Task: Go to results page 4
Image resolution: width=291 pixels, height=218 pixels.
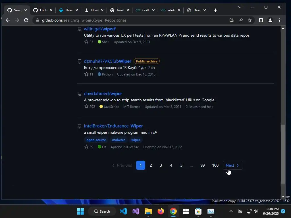Action: point(171,165)
